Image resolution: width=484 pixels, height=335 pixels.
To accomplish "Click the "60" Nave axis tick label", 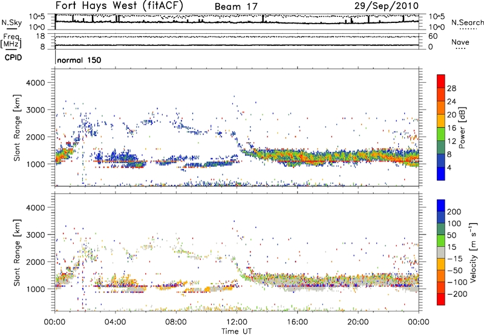I will (433, 36).
